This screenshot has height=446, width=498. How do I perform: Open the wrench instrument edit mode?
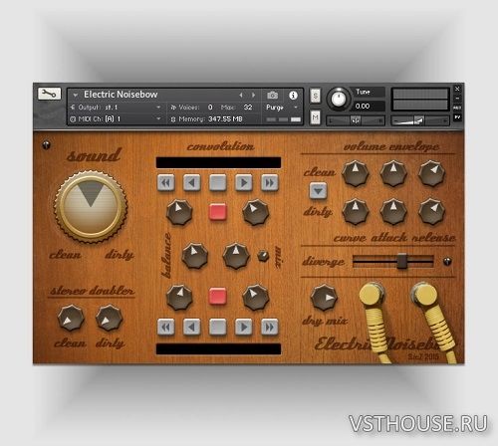49,94
